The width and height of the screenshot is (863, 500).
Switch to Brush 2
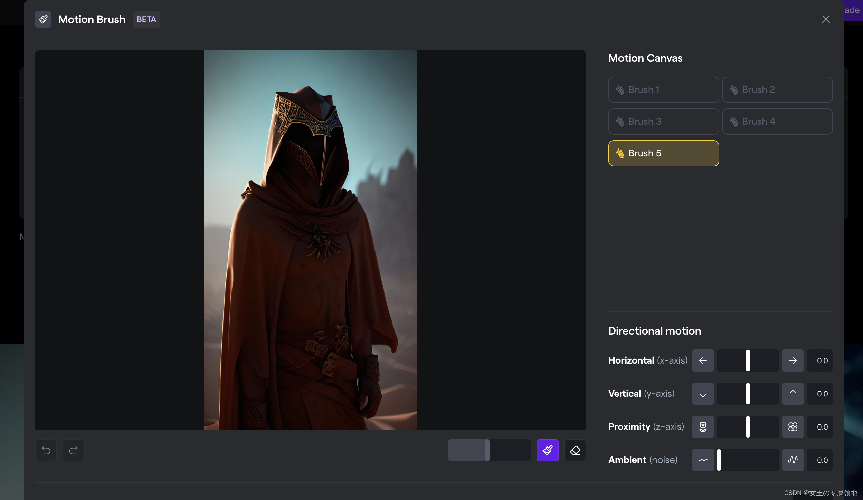(x=777, y=90)
